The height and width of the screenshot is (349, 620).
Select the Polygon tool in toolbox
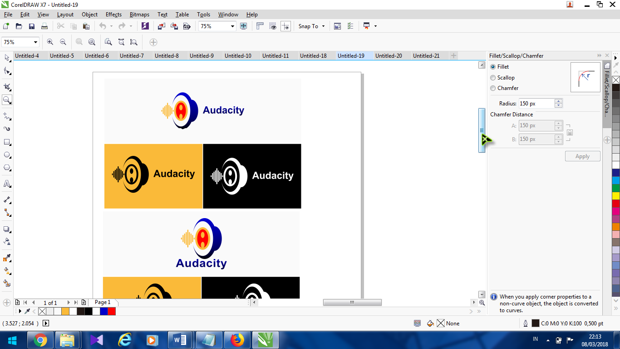(7, 168)
